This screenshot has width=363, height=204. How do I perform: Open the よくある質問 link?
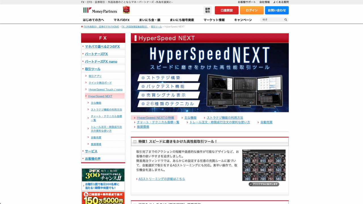[x=281, y=2]
